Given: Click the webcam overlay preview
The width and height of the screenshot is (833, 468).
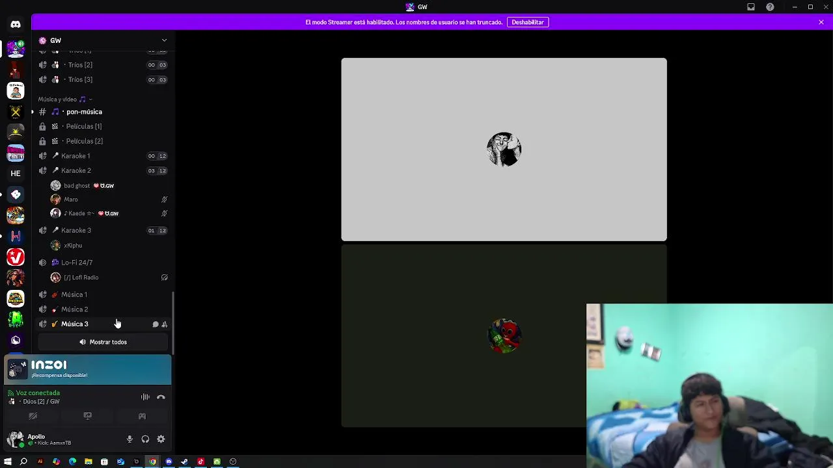Looking at the screenshot, I should pos(709,385).
